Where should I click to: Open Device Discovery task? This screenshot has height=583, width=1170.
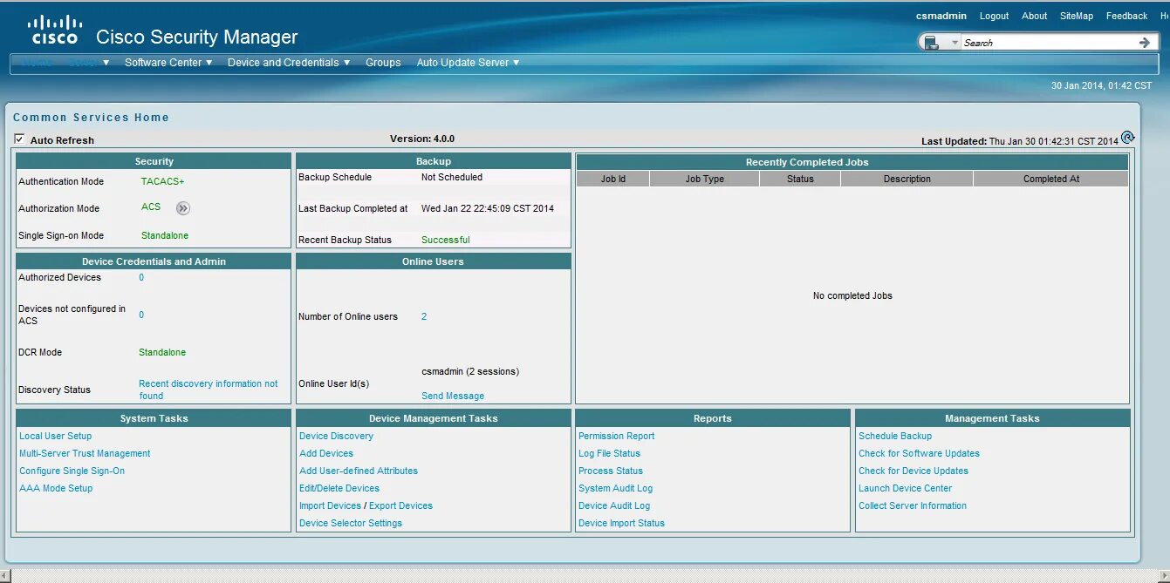pyautogui.click(x=336, y=436)
